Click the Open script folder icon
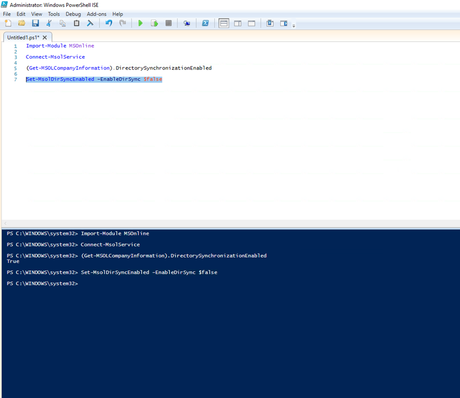The width and height of the screenshot is (460, 398). click(22, 23)
